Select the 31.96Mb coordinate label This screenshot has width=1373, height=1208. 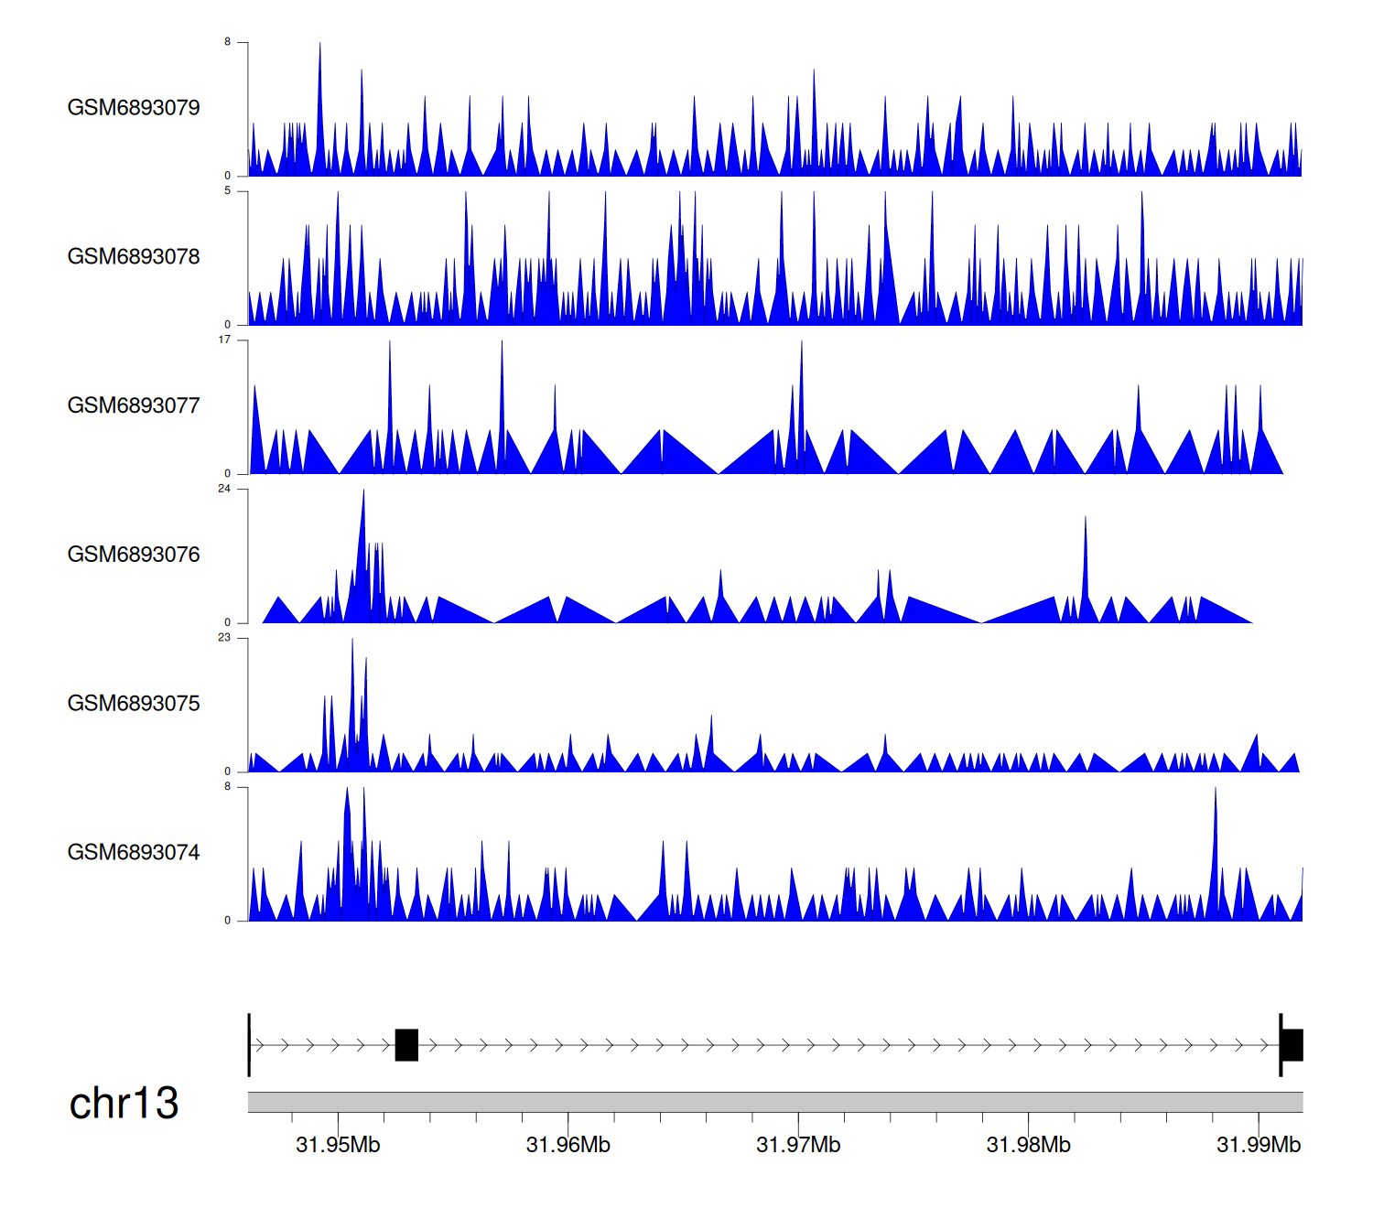click(568, 1145)
